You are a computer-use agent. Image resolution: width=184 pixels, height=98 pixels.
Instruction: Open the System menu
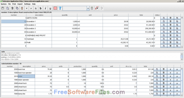click(4, 4)
